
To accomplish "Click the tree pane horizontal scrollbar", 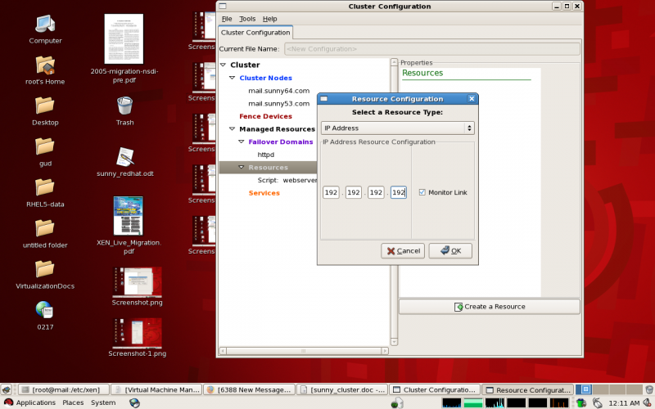I will [x=304, y=351].
